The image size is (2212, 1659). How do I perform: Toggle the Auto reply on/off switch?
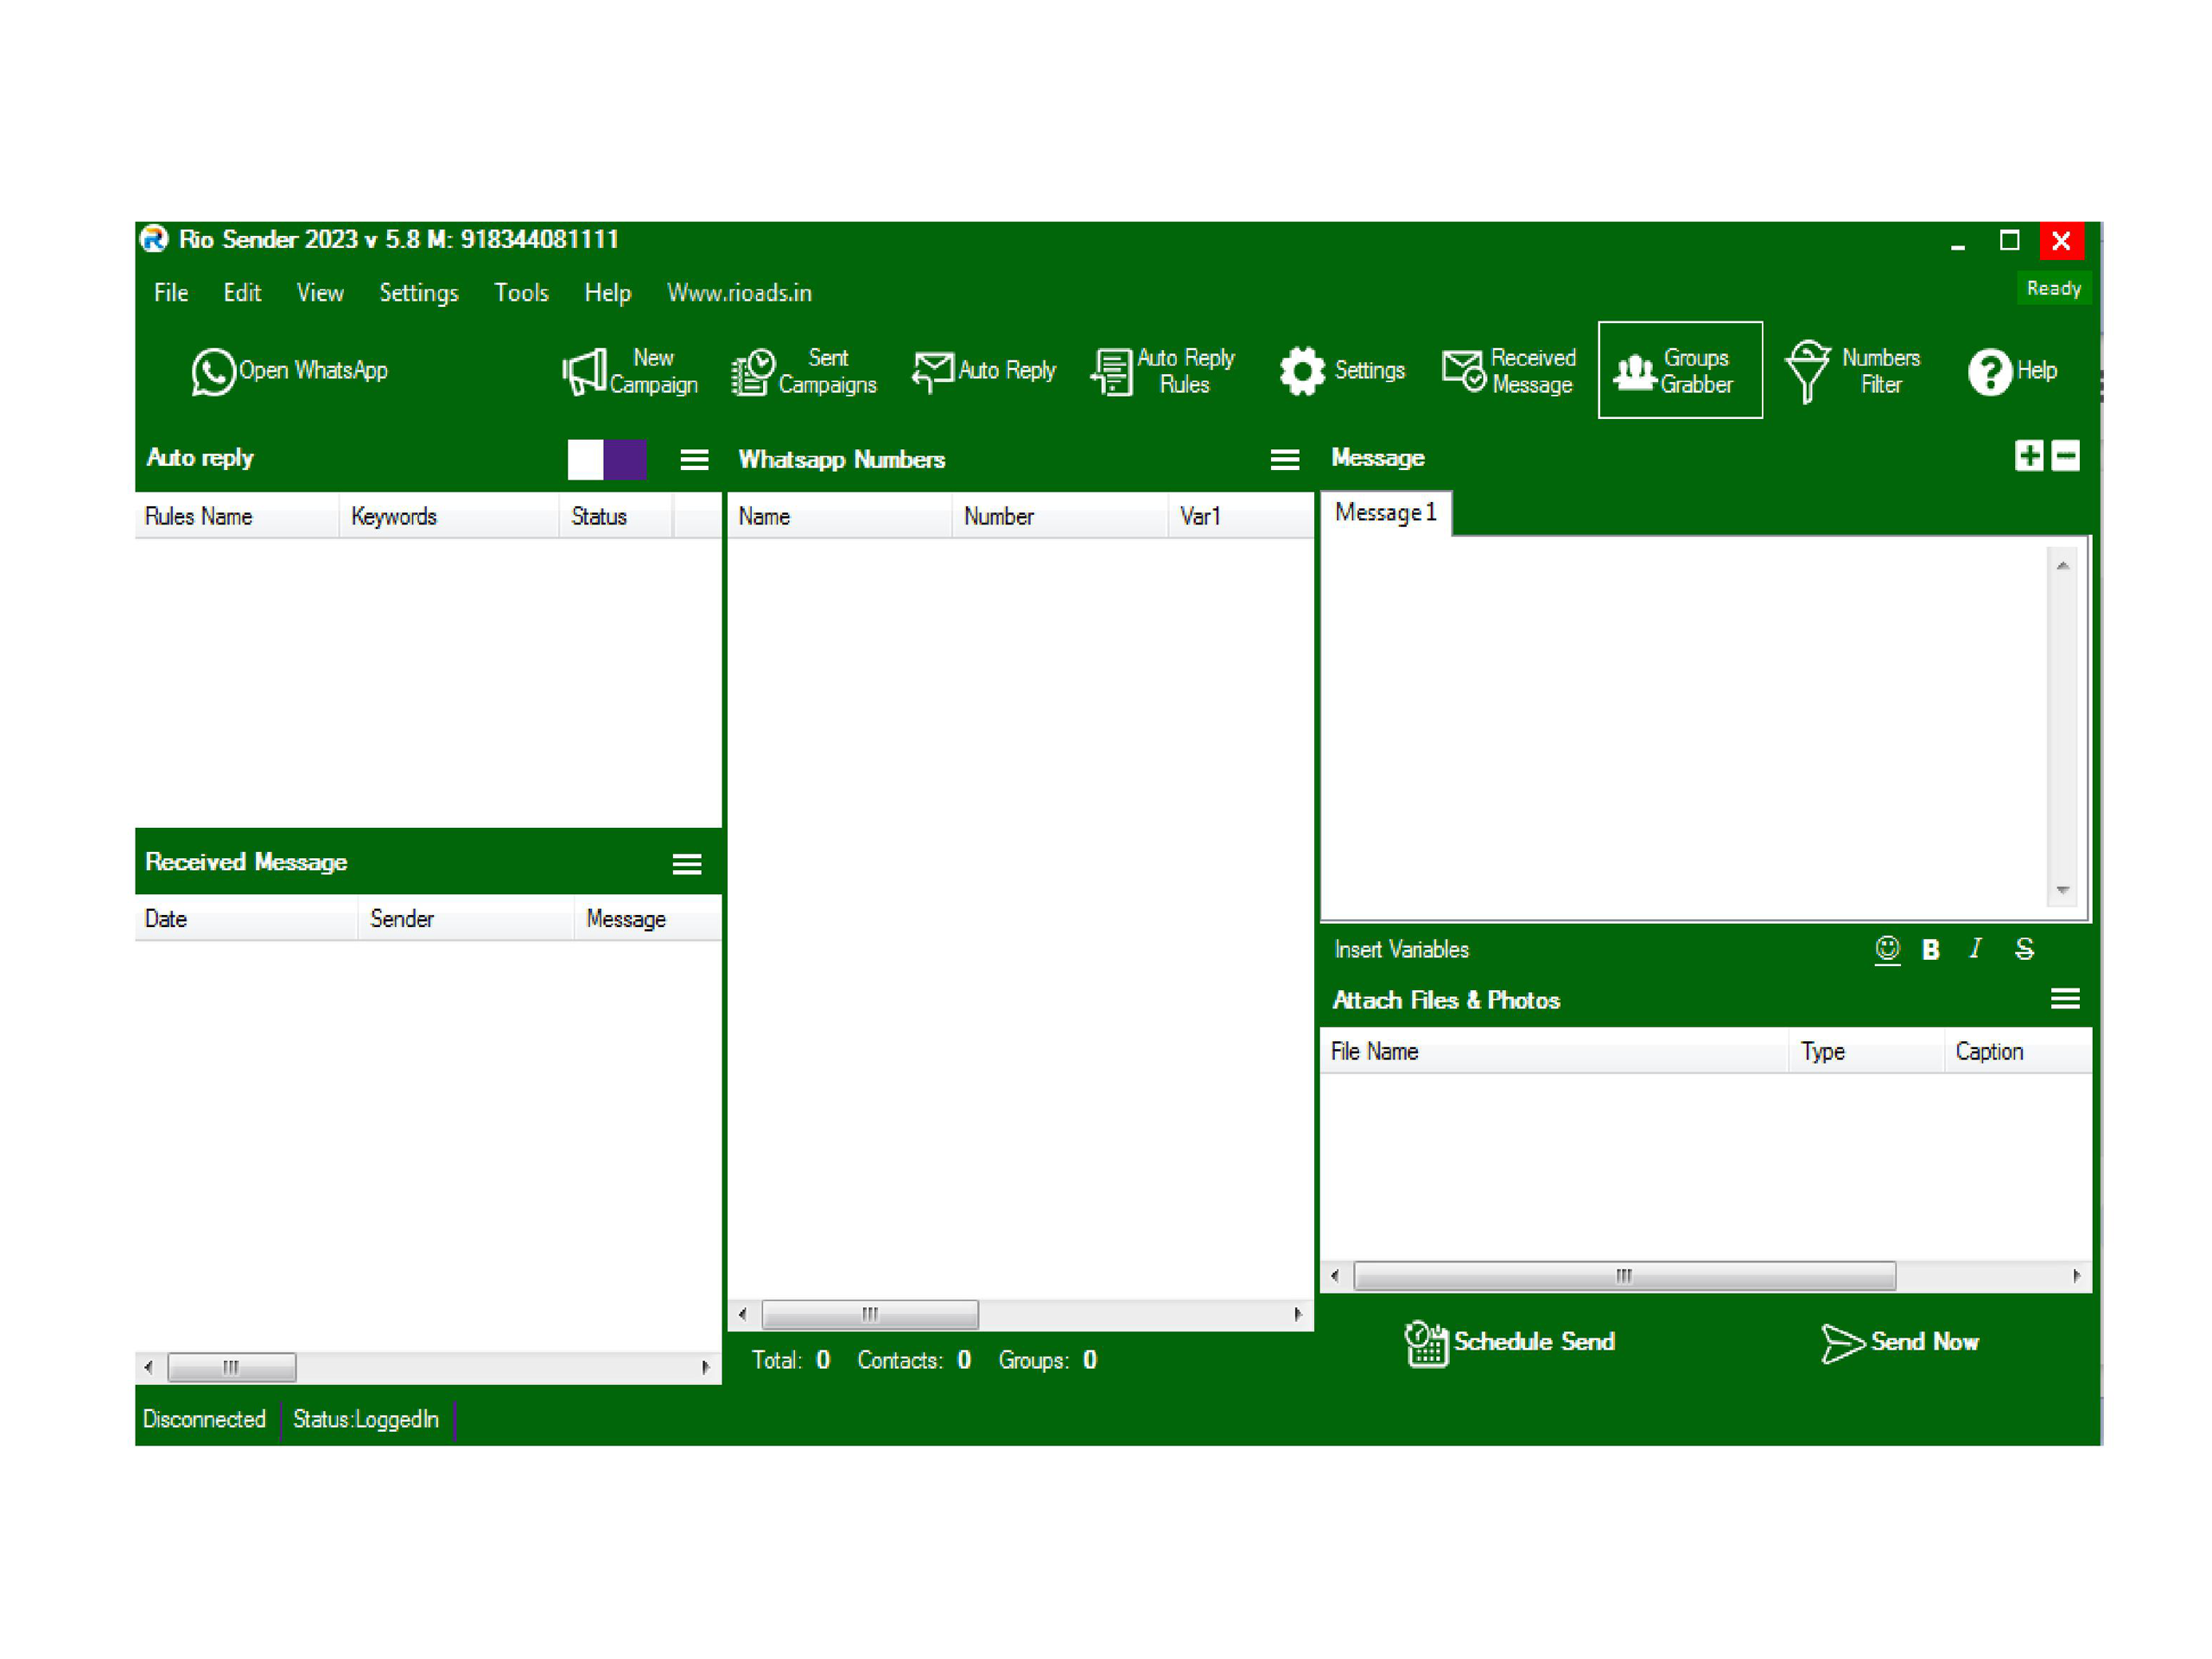tap(606, 459)
